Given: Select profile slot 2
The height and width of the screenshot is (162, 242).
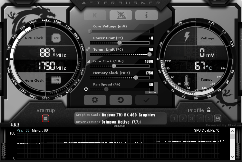Looking at the screenshot, I should click(183, 118).
